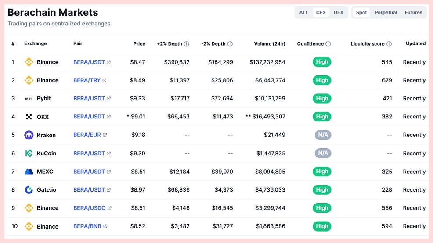Click Binance logo in BERA/TRY row

[29, 80]
